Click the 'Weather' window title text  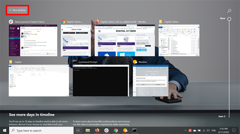point(143,62)
